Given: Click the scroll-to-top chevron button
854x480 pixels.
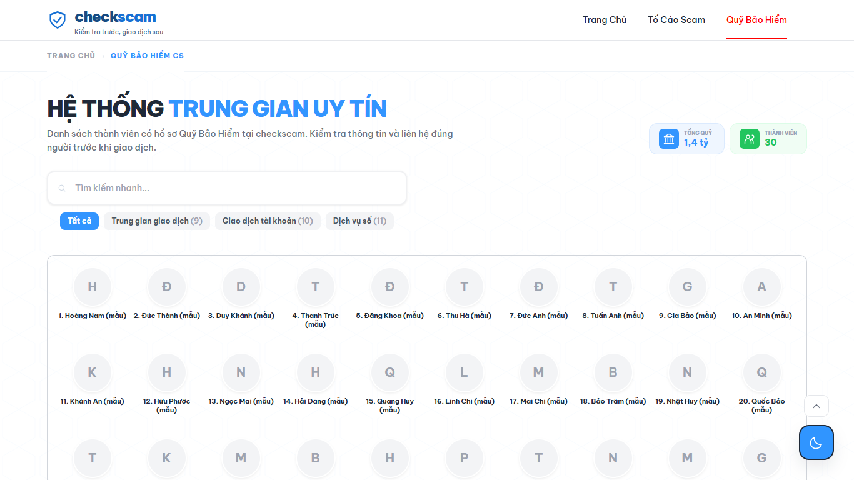Looking at the screenshot, I should [x=816, y=406].
